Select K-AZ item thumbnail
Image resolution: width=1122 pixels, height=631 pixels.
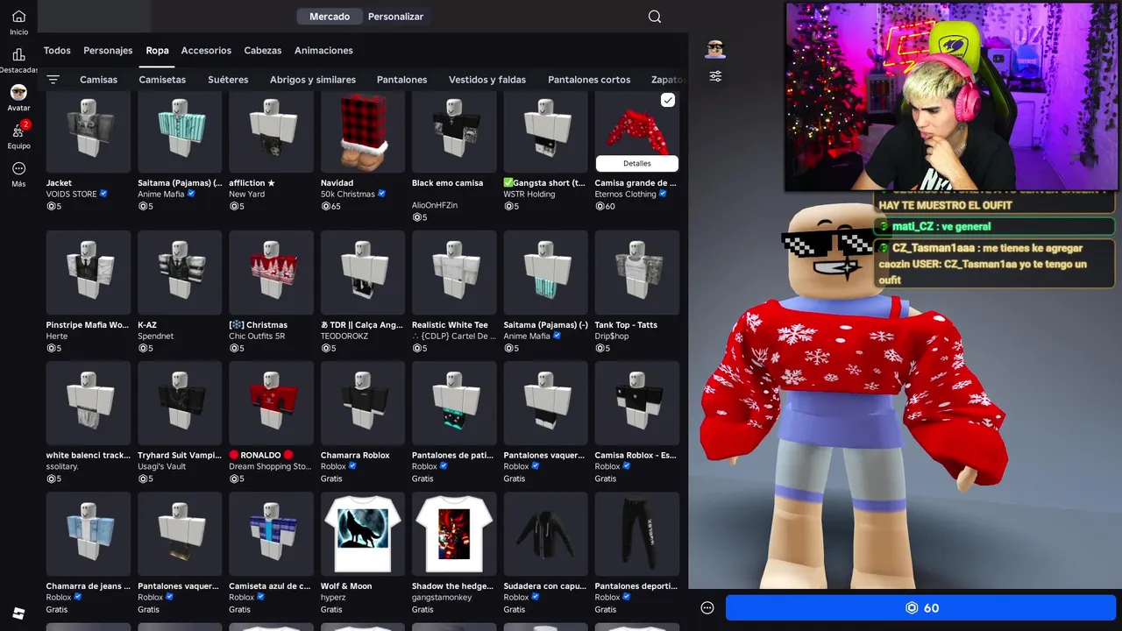pyautogui.click(x=180, y=273)
